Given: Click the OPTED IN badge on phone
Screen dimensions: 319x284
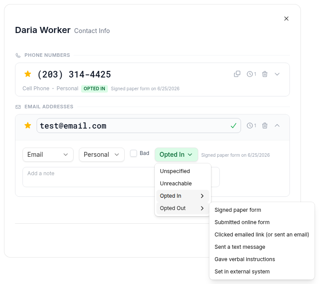Looking at the screenshot, I should 94,89.
